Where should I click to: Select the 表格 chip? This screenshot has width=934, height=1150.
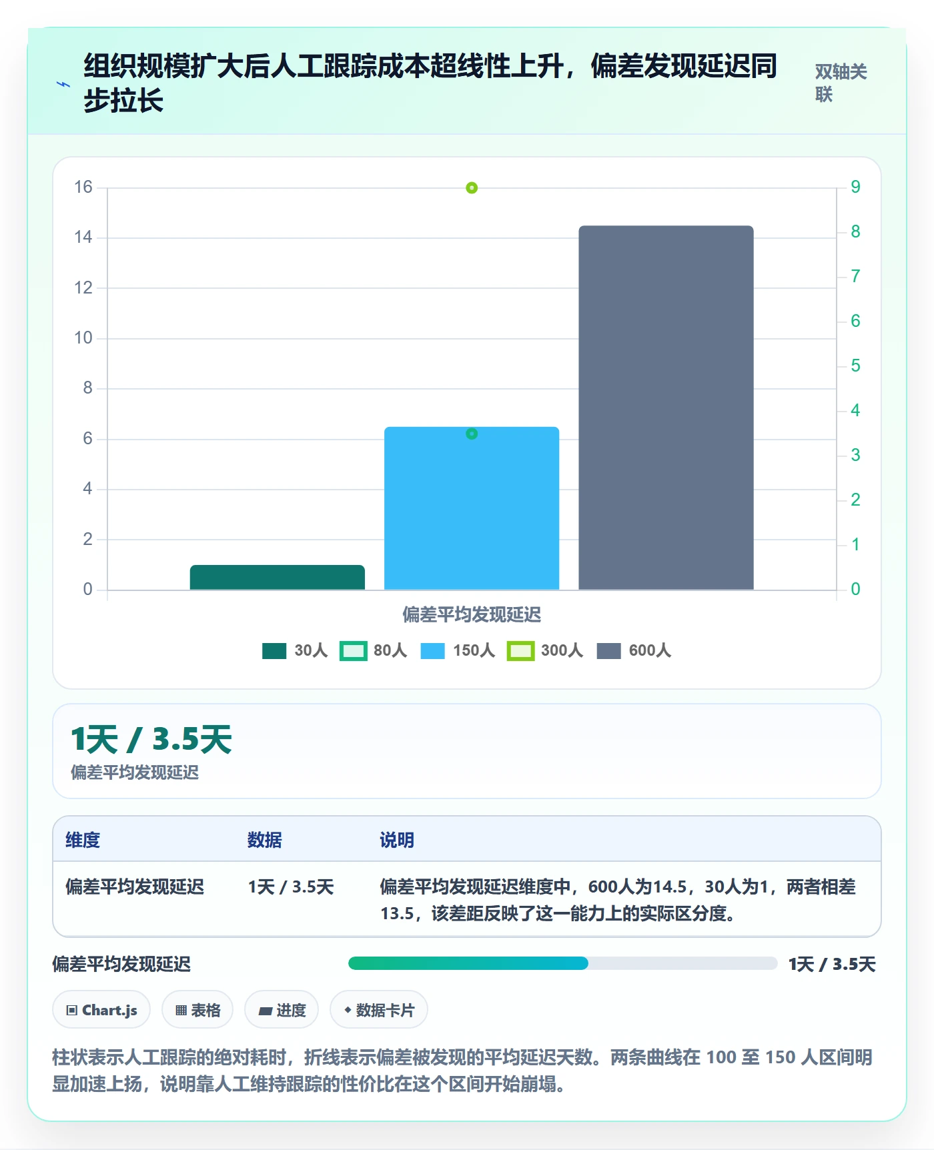[197, 1010]
